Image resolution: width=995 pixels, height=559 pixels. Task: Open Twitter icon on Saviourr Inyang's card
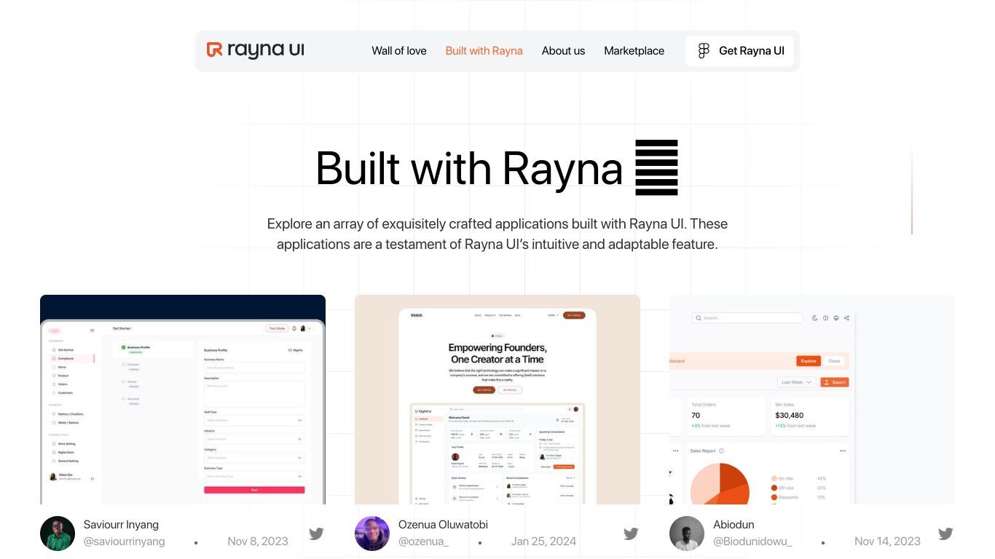pos(316,534)
